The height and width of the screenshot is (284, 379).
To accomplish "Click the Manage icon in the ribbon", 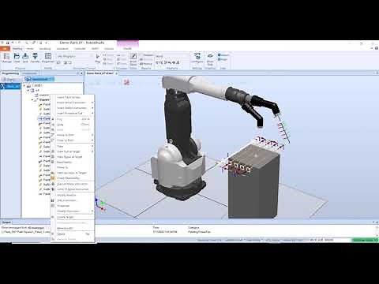I will 6,58.
